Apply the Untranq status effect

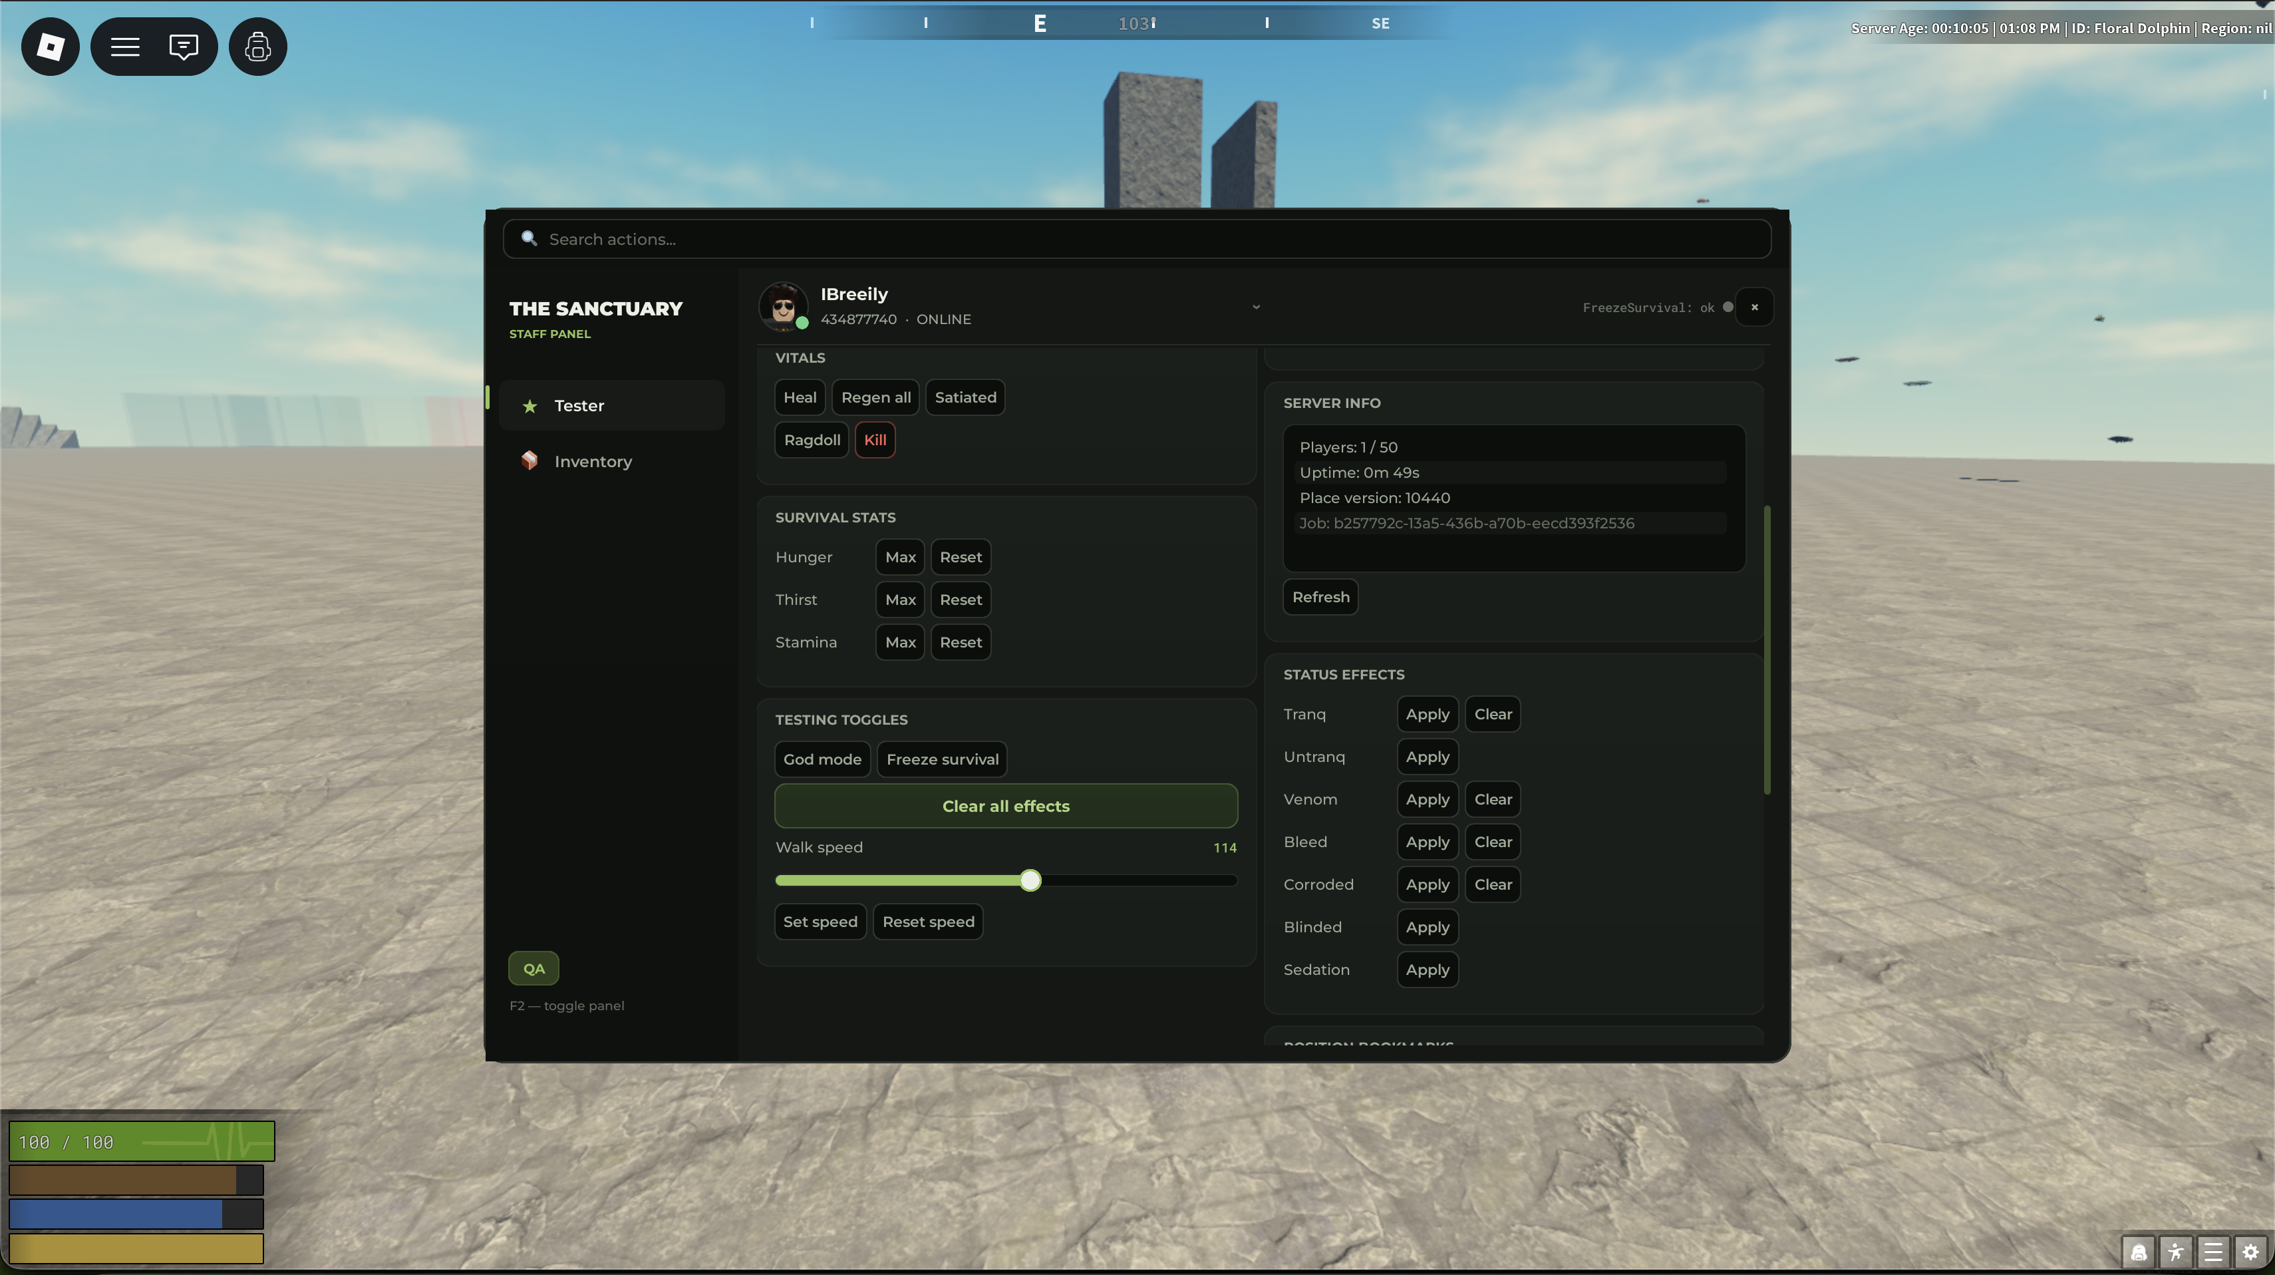(x=1427, y=757)
